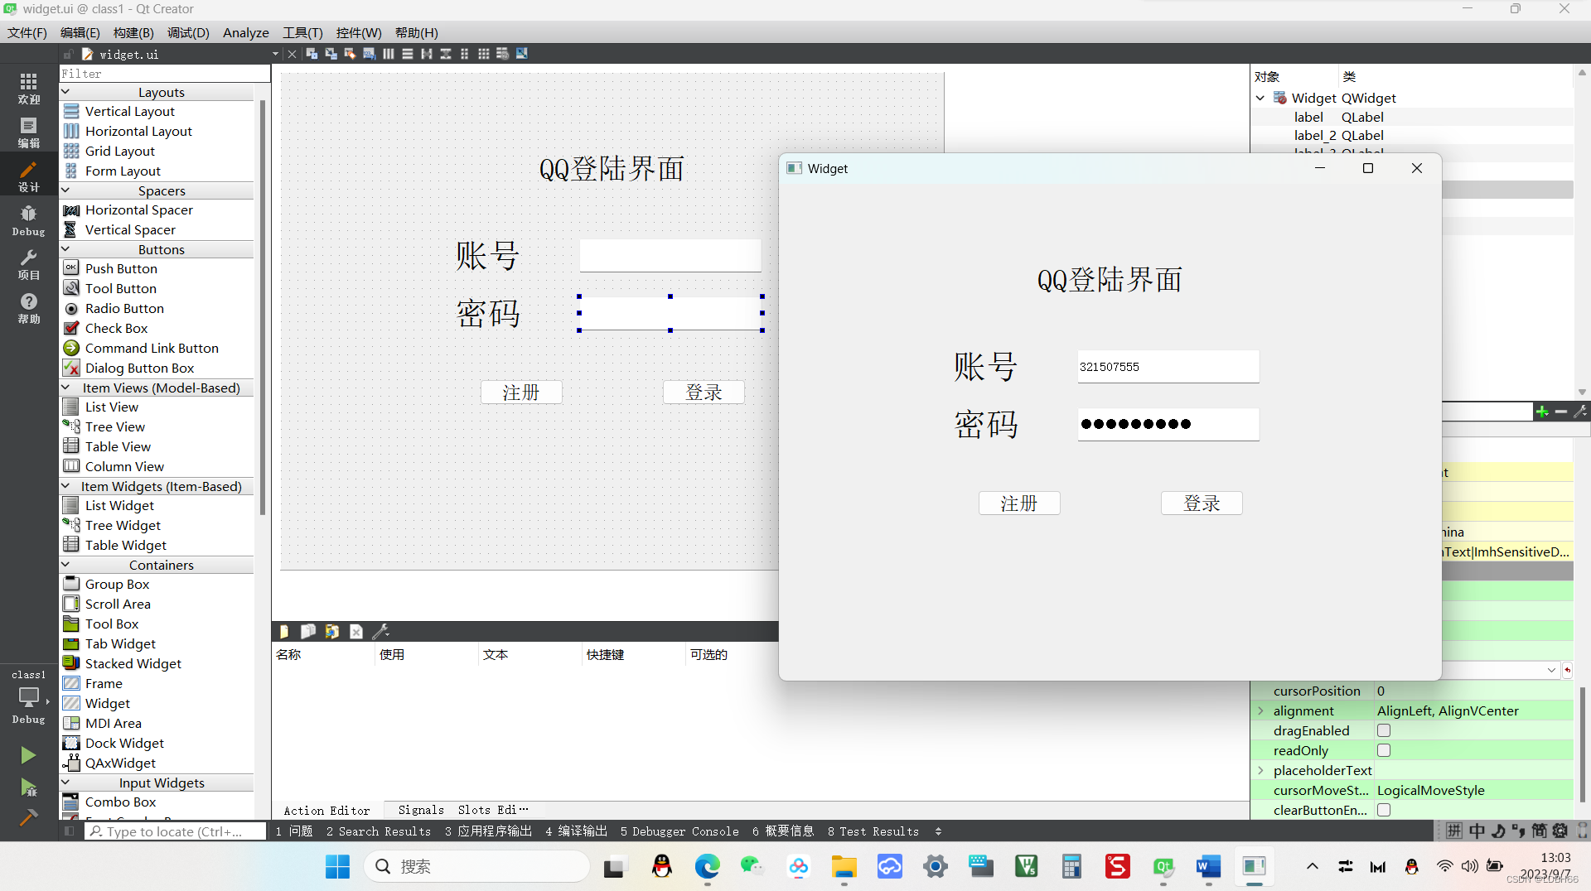Collapse the Input Widgets section
The width and height of the screenshot is (1591, 891).
(x=66, y=782)
